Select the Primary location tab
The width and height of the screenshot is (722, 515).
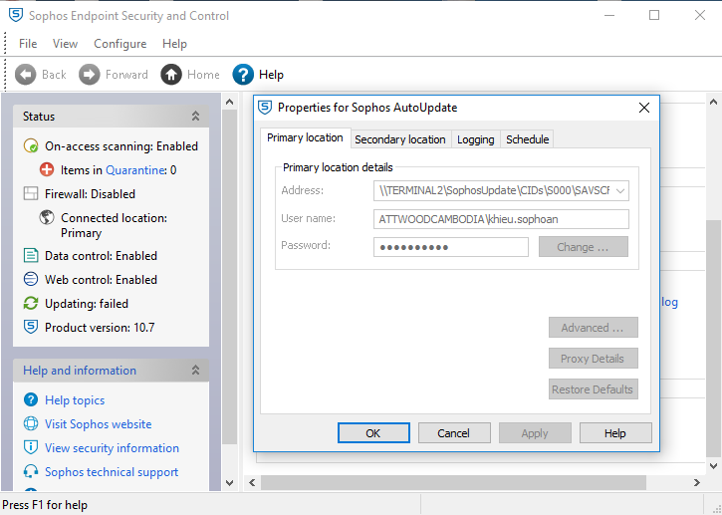(306, 137)
